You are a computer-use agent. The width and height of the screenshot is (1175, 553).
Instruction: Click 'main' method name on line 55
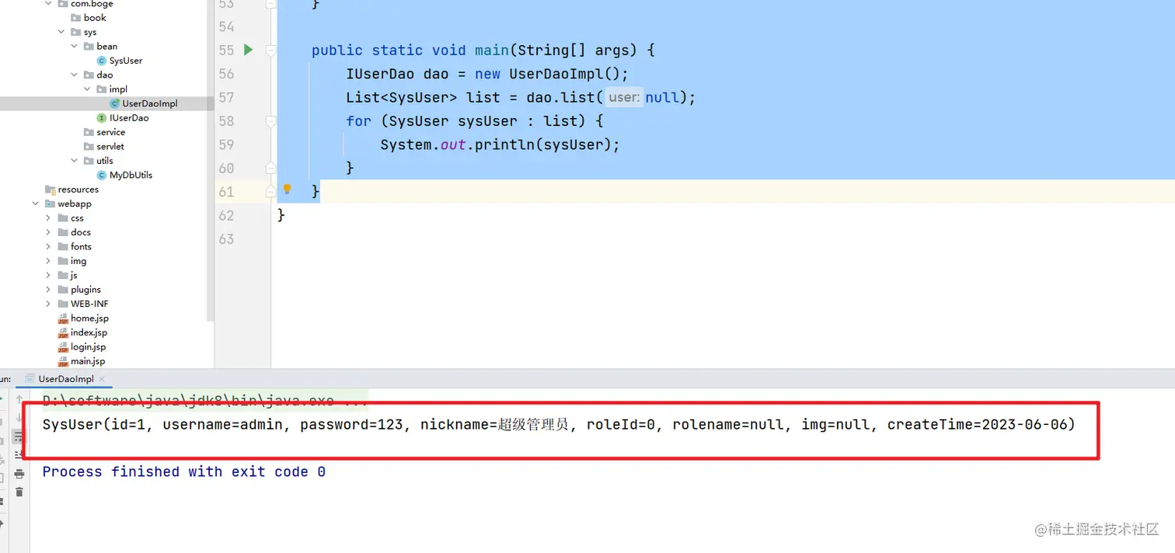click(492, 50)
